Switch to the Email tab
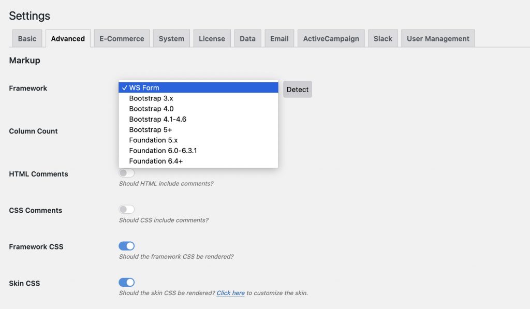This screenshot has width=530, height=309. coord(279,38)
